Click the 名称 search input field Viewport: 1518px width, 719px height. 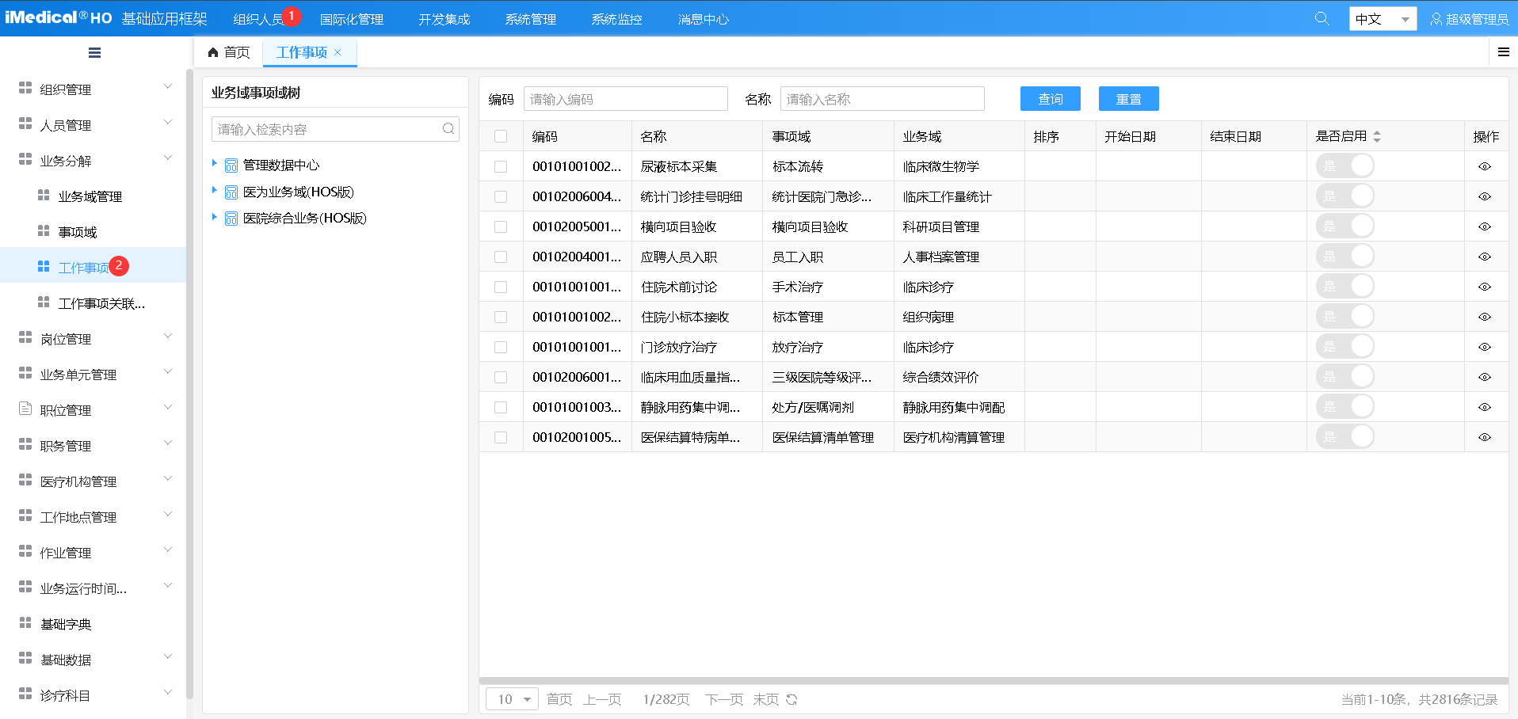tap(882, 98)
